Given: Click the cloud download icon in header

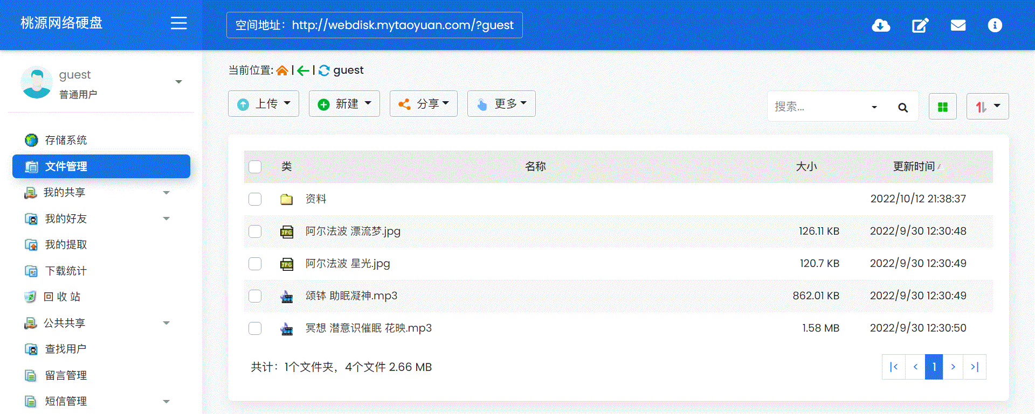Looking at the screenshot, I should pyautogui.click(x=881, y=25).
